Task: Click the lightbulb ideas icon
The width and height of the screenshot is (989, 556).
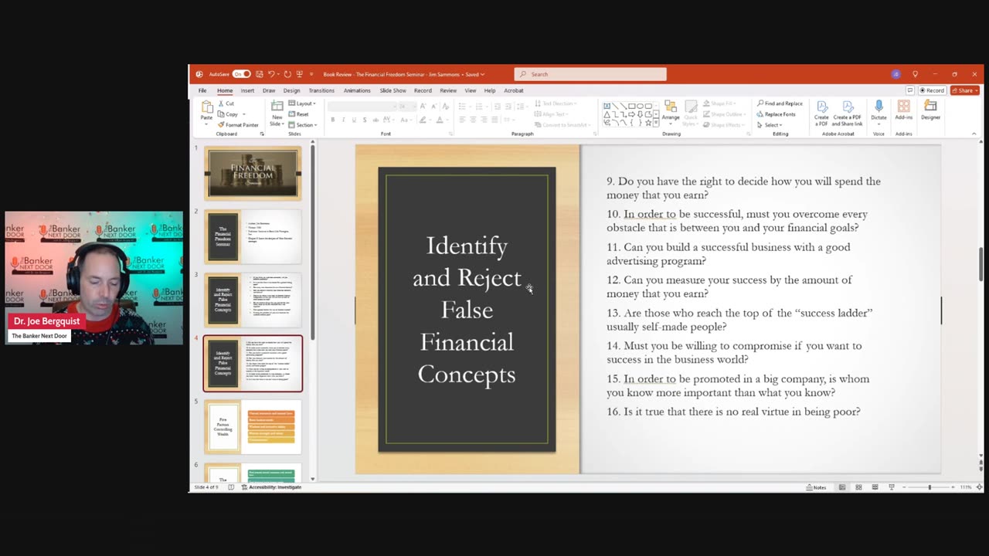Action: click(915, 74)
